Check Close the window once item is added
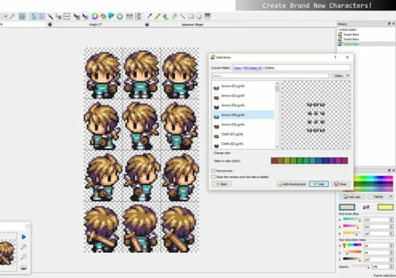This screenshot has height=278, width=396. [213, 177]
